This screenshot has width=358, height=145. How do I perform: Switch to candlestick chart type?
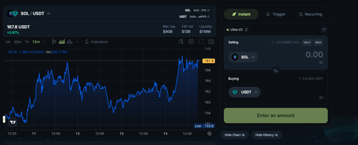(x=54, y=42)
